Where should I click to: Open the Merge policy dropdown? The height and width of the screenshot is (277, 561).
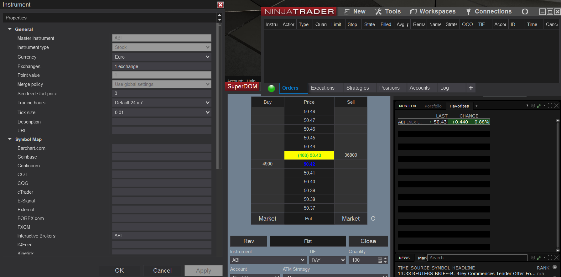point(162,84)
